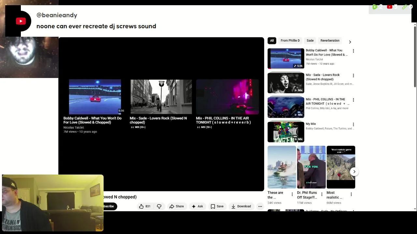Play end-screen Sade Lovers Rock mix
This screenshot has width=417, height=234.
[161, 97]
